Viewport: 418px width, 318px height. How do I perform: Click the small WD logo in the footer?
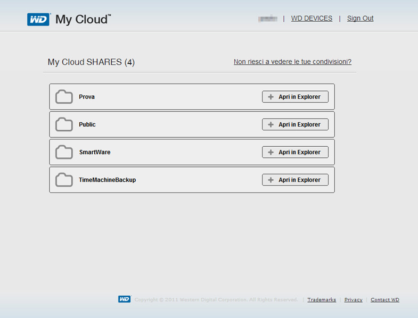point(125,299)
